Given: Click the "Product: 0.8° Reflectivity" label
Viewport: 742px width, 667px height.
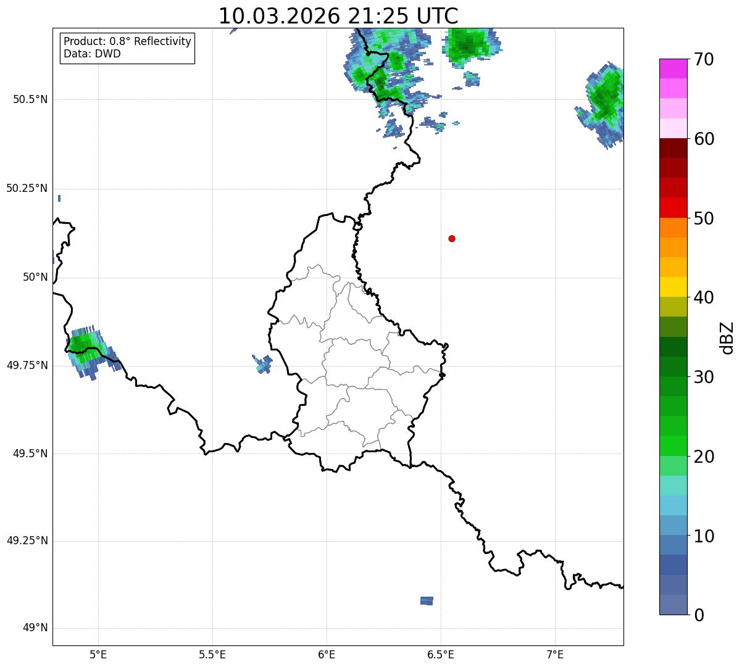Looking at the screenshot, I should click(x=127, y=41).
